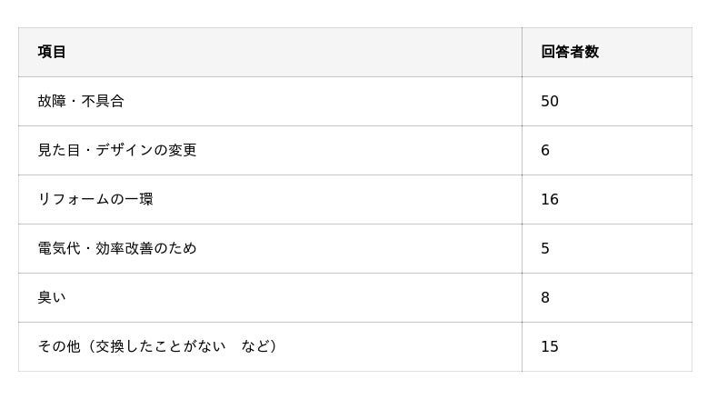The height and width of the screenshot is (399, 727).
Task: Click the value 16 for リフォームの一環
Action: pyautogui.click(x=550, y=199)
